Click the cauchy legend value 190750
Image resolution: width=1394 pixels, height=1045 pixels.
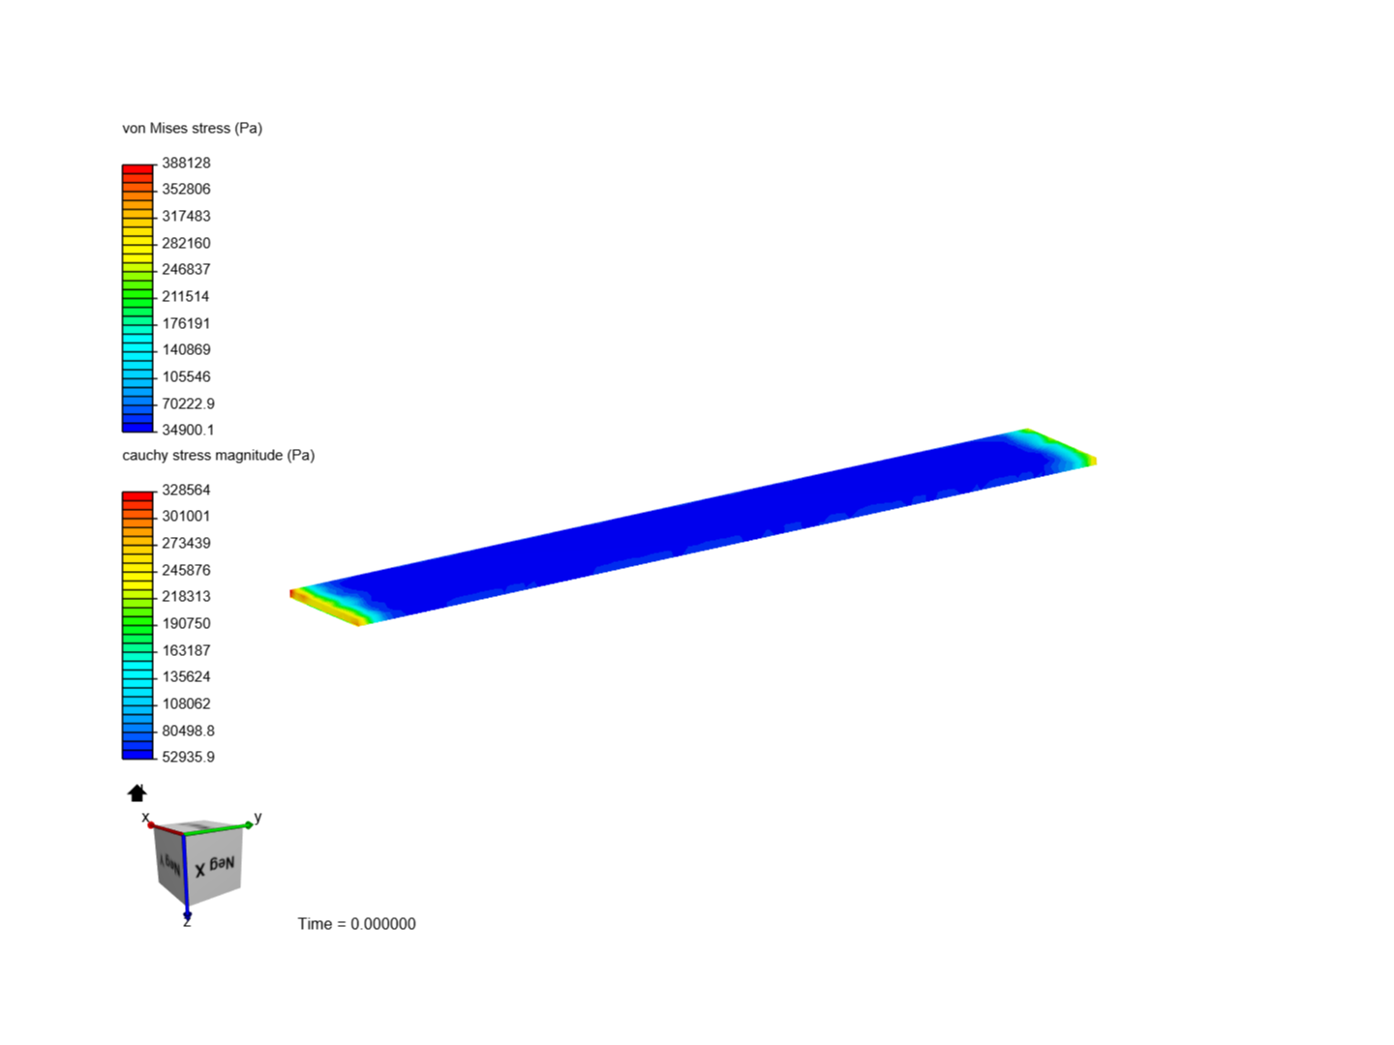(x=186, y=623)
